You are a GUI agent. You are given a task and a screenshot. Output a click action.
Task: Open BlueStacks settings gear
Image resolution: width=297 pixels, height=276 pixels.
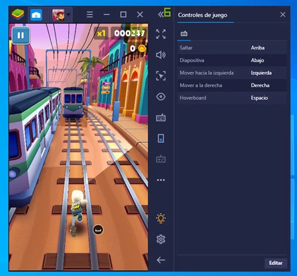[x=161, y=239]
